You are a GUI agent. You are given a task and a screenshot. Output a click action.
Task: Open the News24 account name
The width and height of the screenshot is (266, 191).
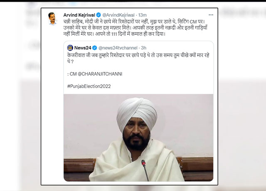pos(83,48)
